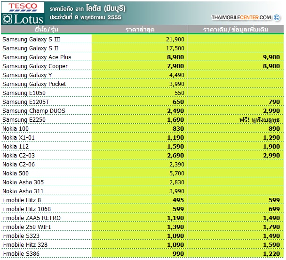Image resolution: width=286 pixels, height=260 pixels.
Task: Click the 1,220 old price value
Action: coord(271,254)
